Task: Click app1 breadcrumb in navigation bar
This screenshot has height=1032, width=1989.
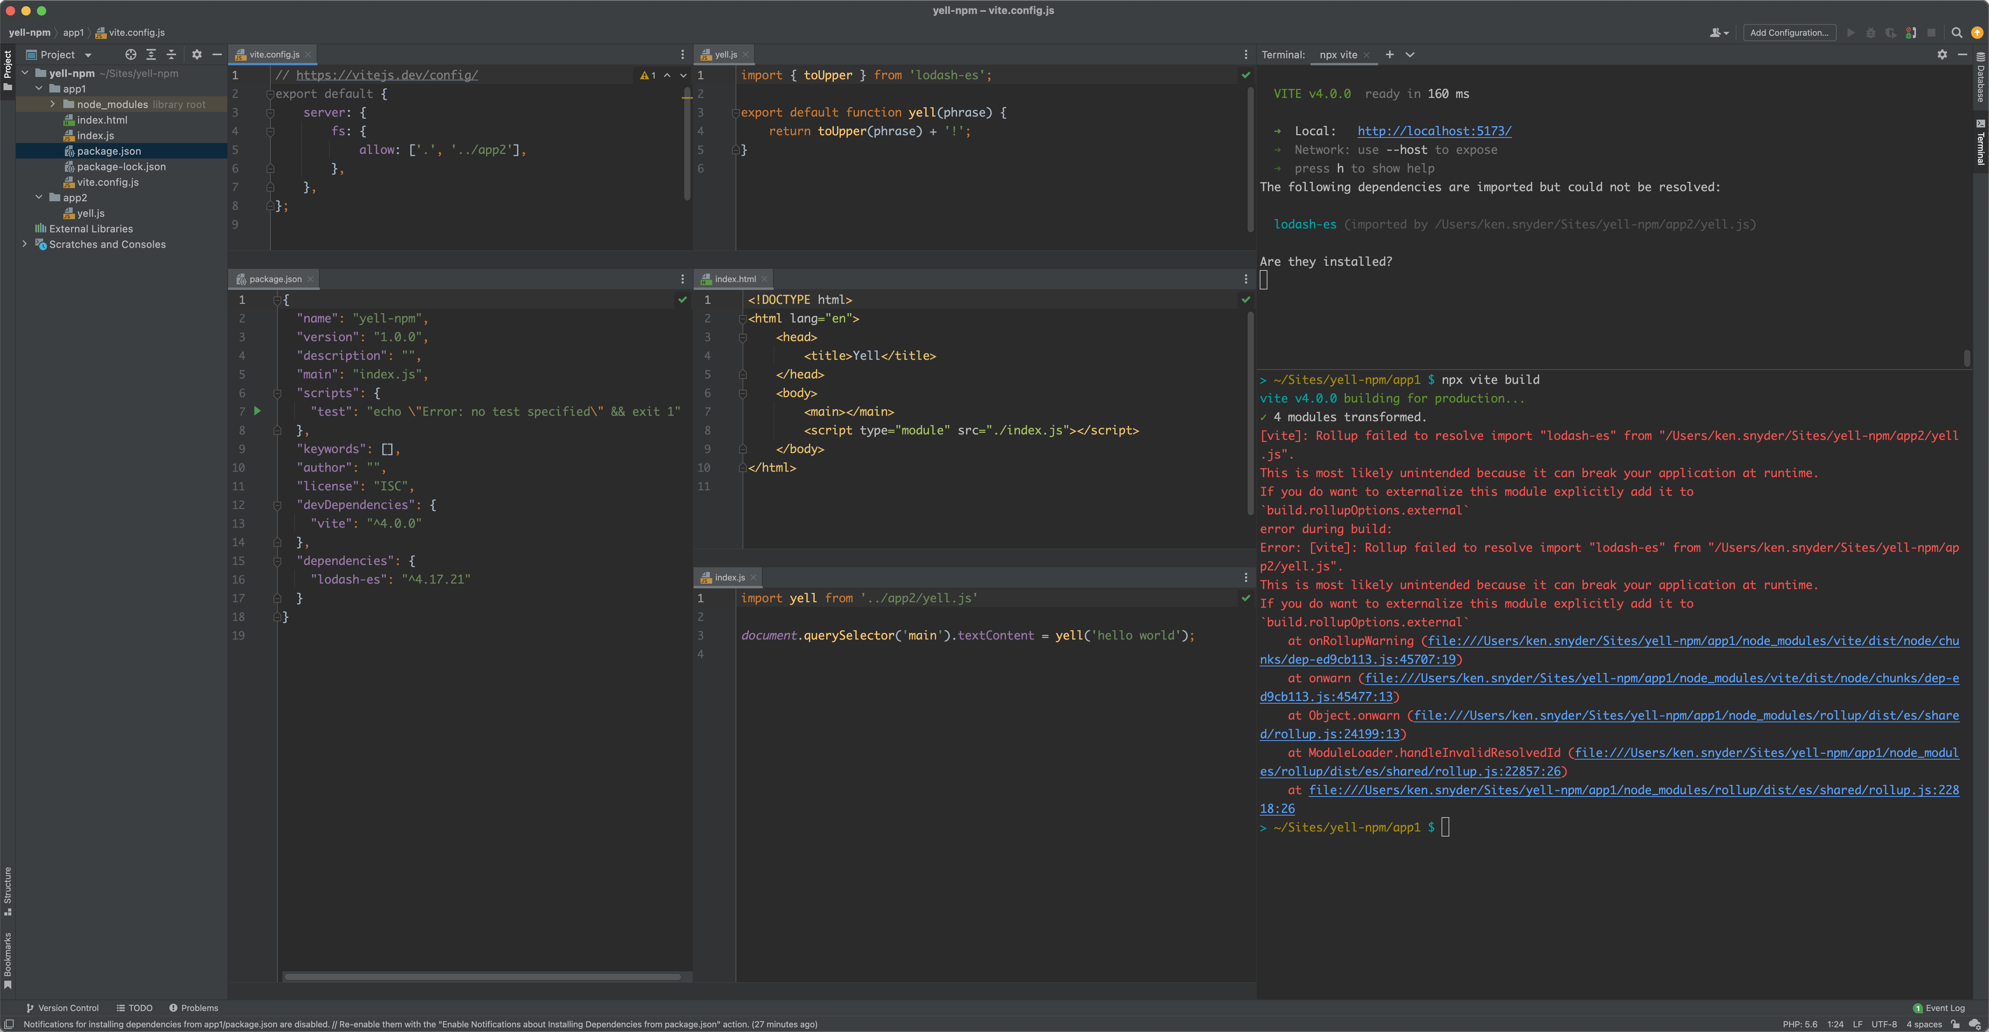Action: pyautogui.click(x=73, y=32)
